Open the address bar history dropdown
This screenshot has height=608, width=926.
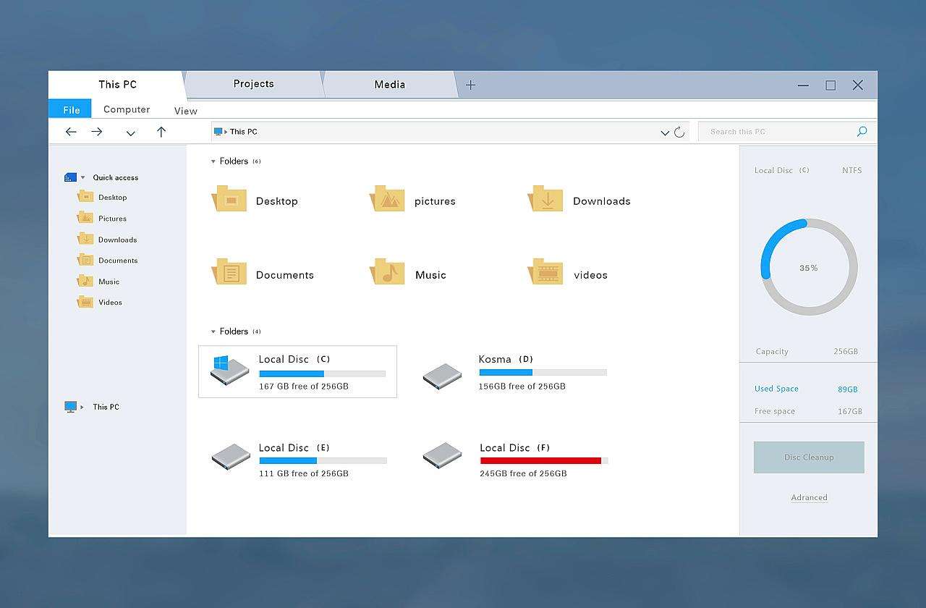click(x=665, y=132)
